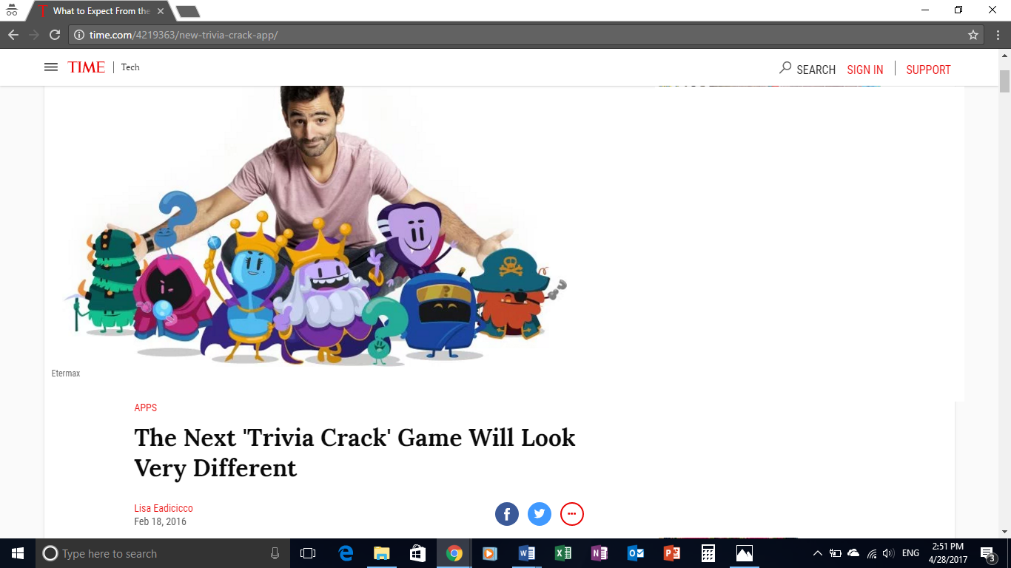
Task: Share article on Facebook
Action: pos(507,514)
